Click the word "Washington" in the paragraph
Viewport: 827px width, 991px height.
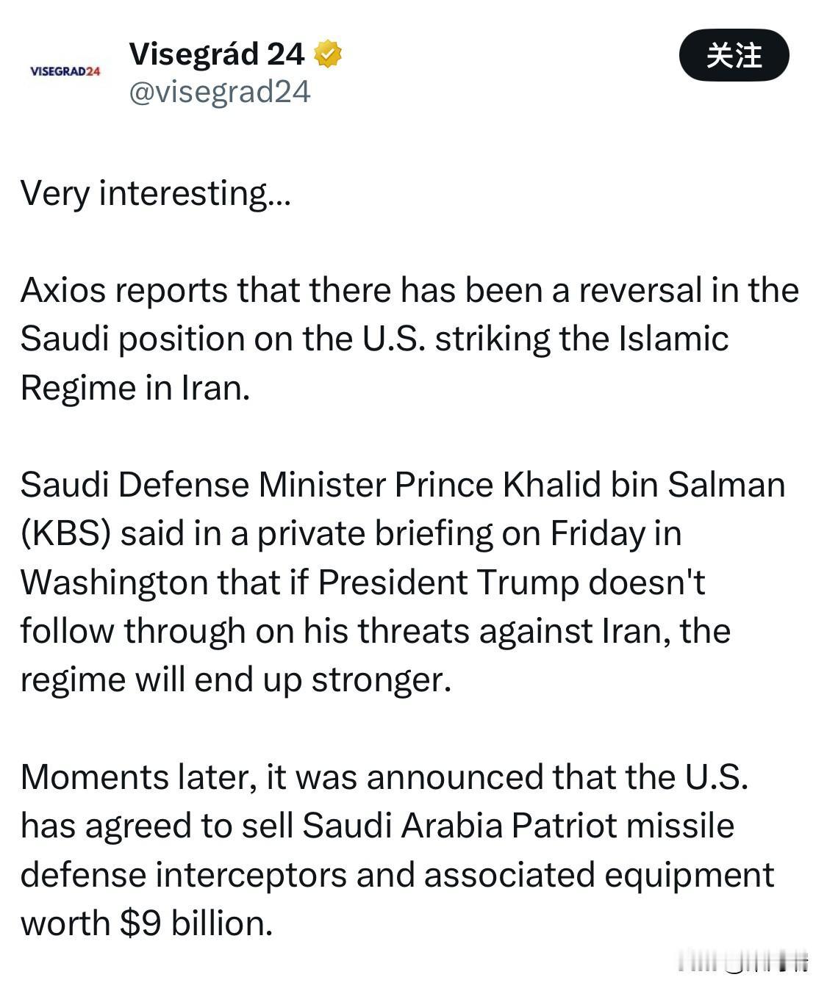[114, 583]
